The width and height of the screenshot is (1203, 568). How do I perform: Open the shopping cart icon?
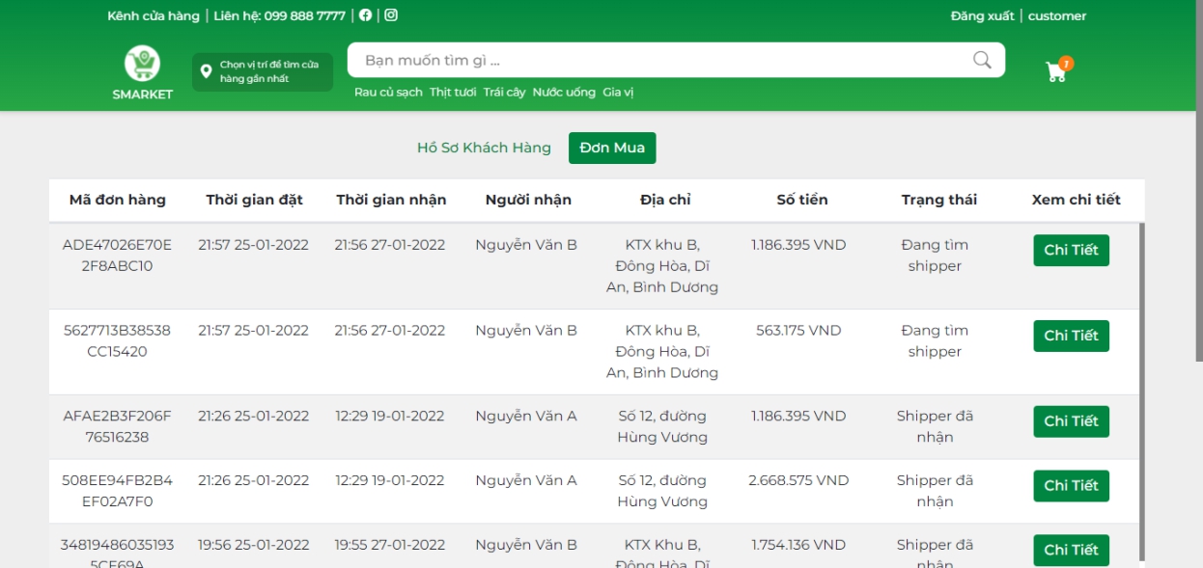coord(1055,72)
